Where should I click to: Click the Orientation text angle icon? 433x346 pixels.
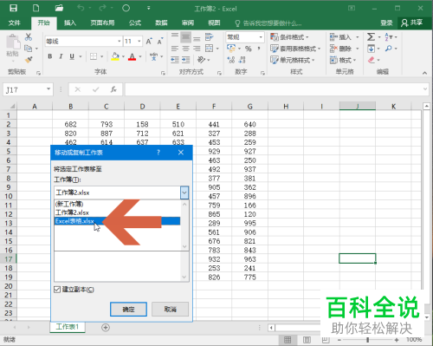201,60
